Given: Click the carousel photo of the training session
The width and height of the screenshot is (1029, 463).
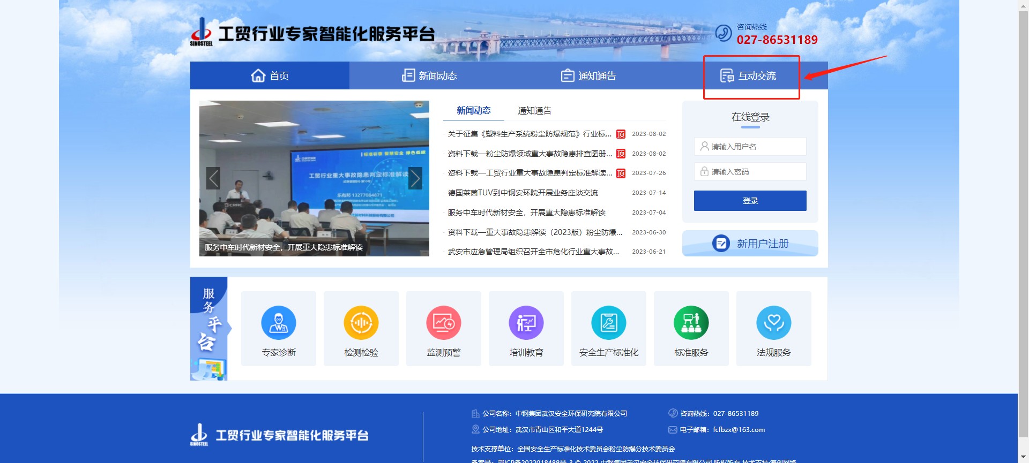Looking at the screenshot, I should pos(314,178).
